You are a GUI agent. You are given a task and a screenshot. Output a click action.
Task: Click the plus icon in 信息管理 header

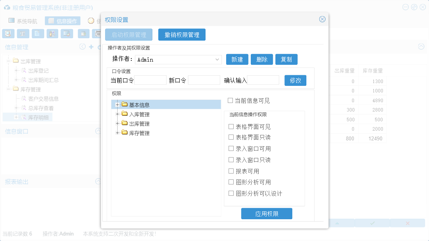click(x=91, y=47)
